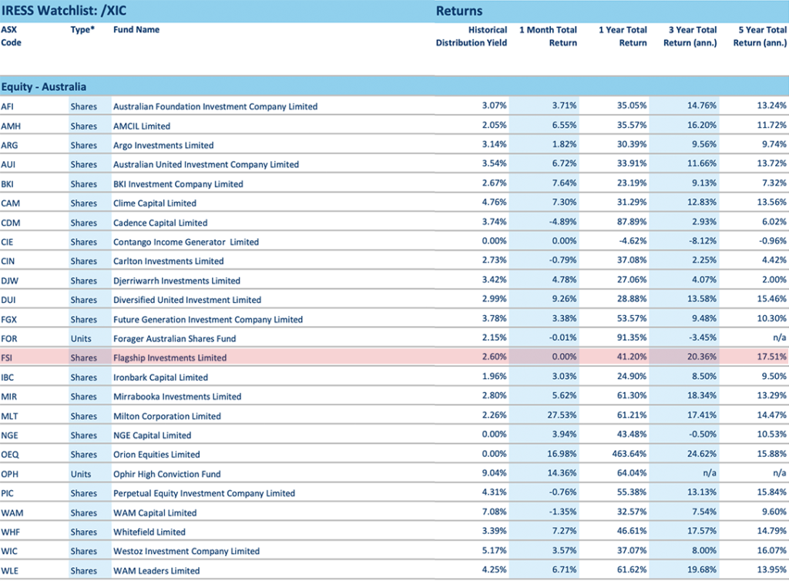Image resolution: width=789 pixels, height=581 pixels.
Task: Click 'BKI Investment Company Limited'
Action: coord(178,184)
